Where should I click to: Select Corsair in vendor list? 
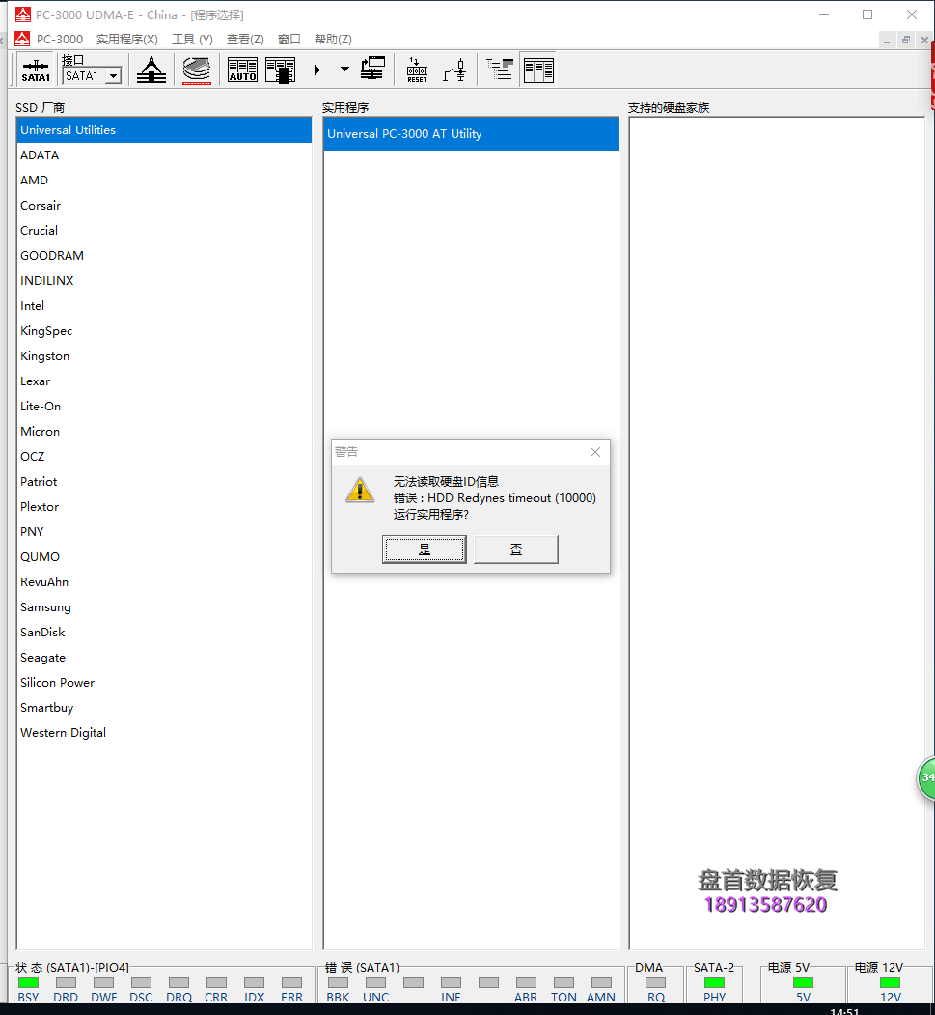pyautogui.click(x=164, y=205)
